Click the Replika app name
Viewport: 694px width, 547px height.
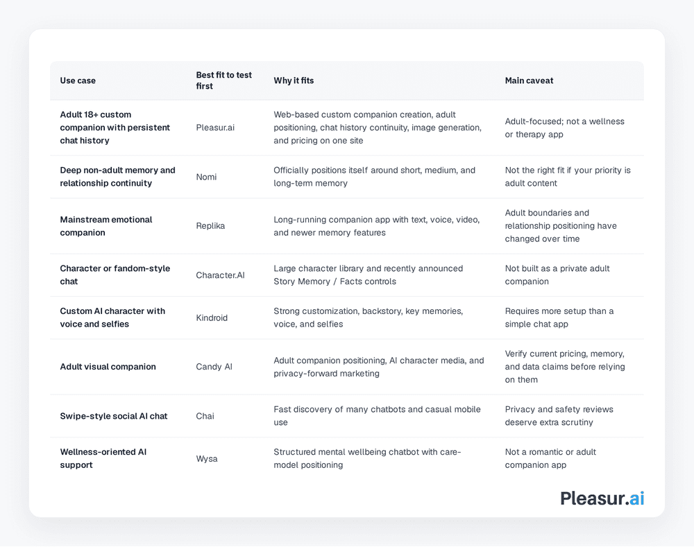(211, 226)
